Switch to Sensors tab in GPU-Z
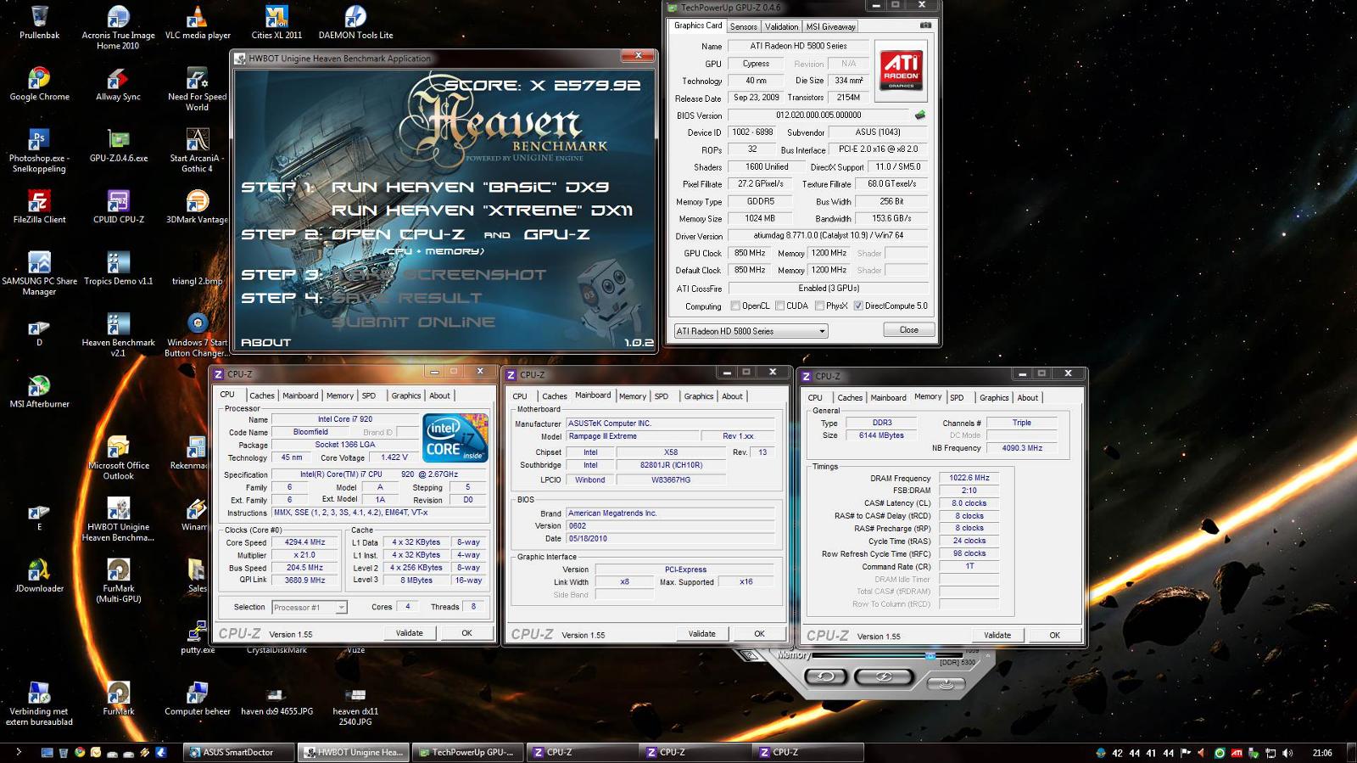The width and height of the screenshot is (1357, 763). point(744,26)
